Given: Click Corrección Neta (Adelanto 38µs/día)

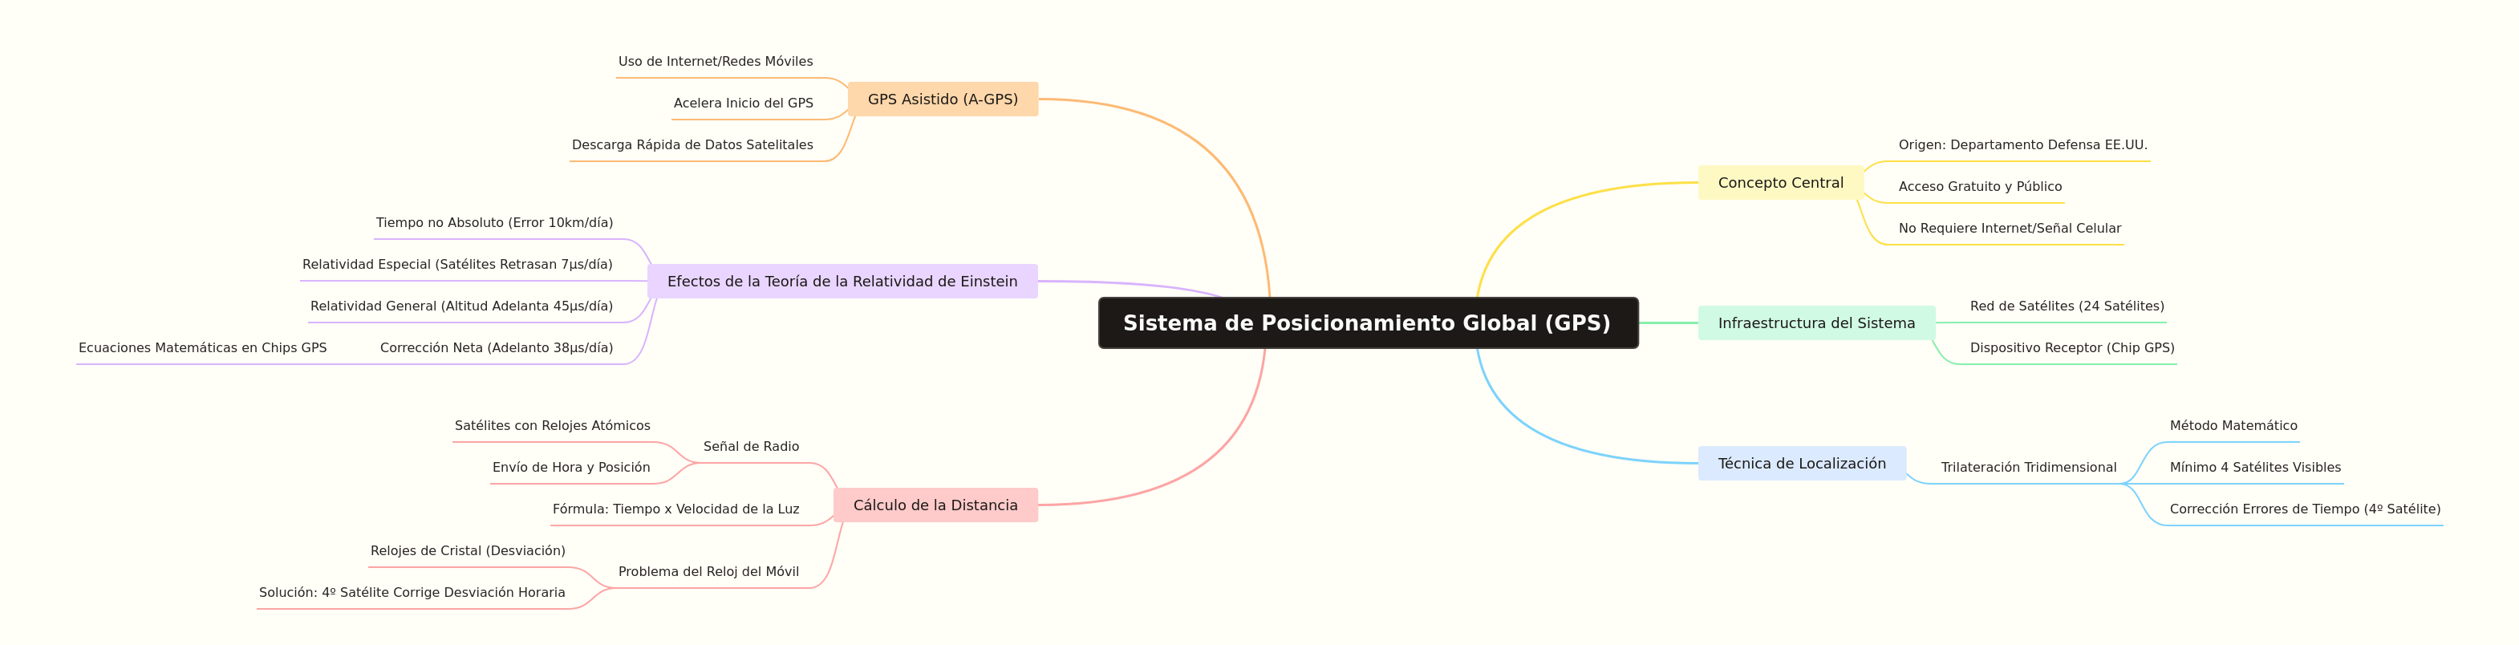Looking at the screenshot, I should pos(497,348).
